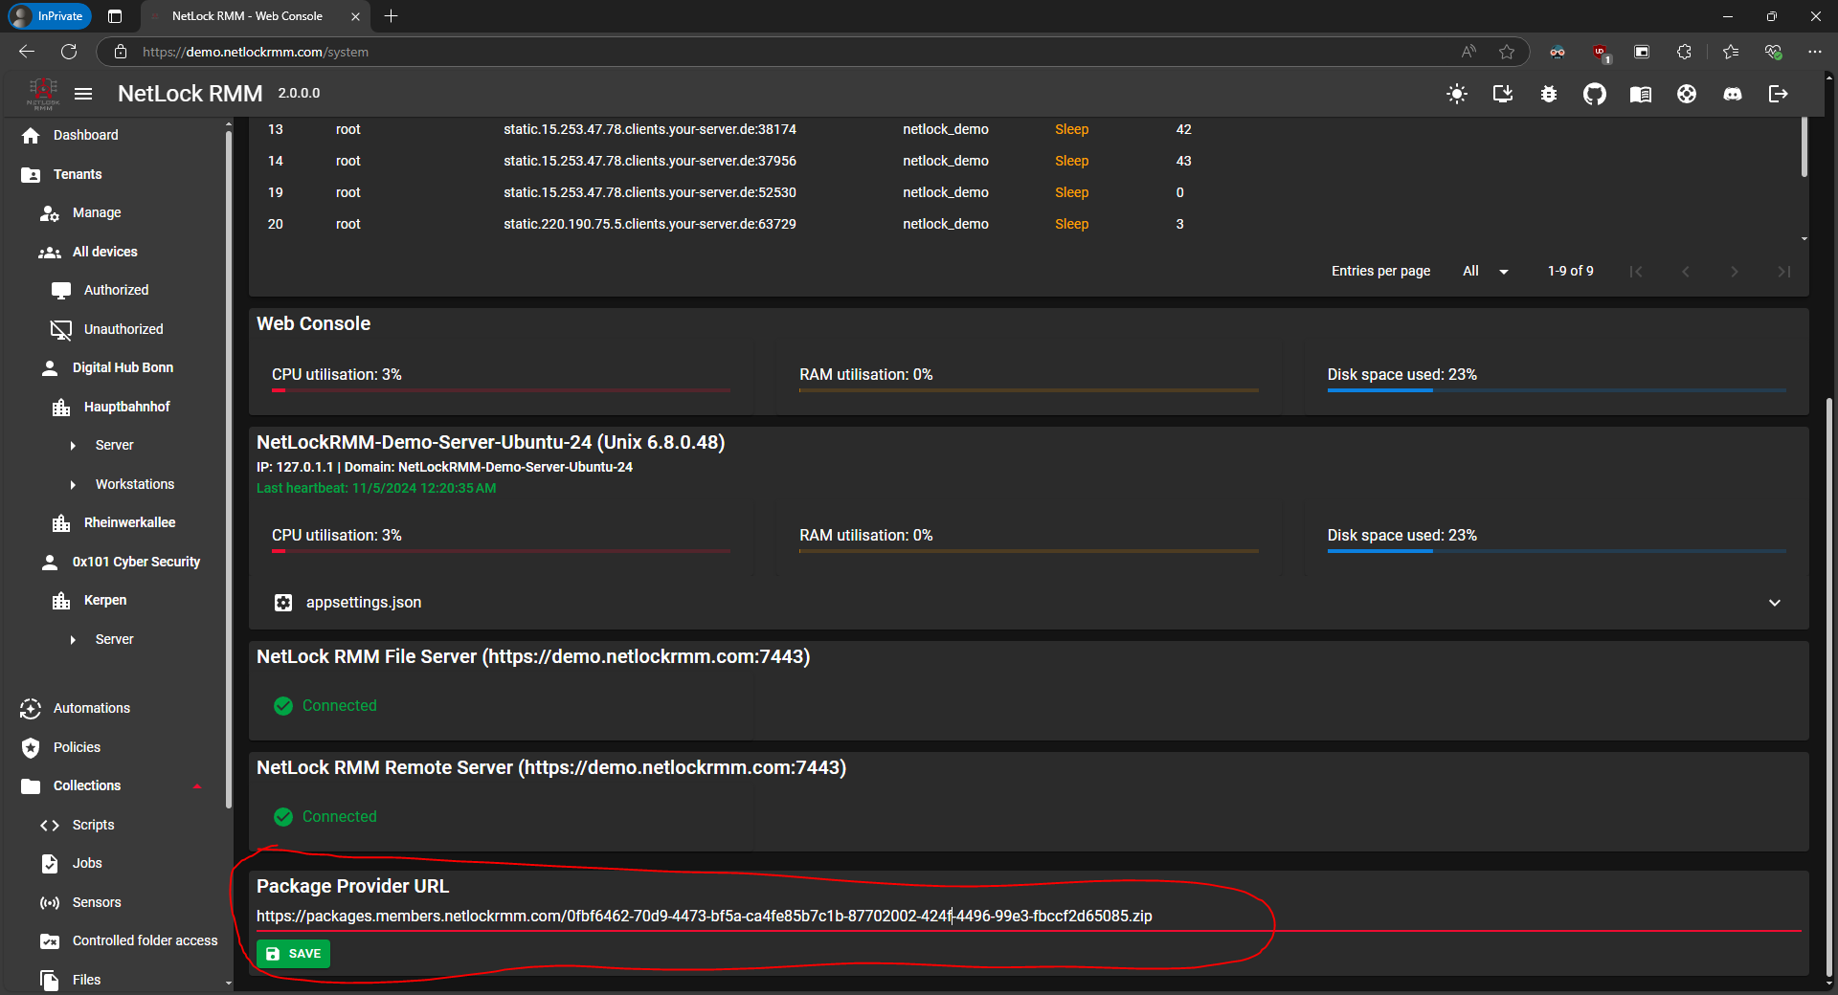The image size is (1838, 995).
Task: Toggle the hamburger navigation menu
Action: click(x=83, y=94)
